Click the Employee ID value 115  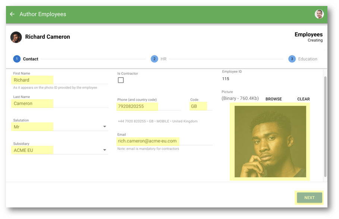(226, 79)
